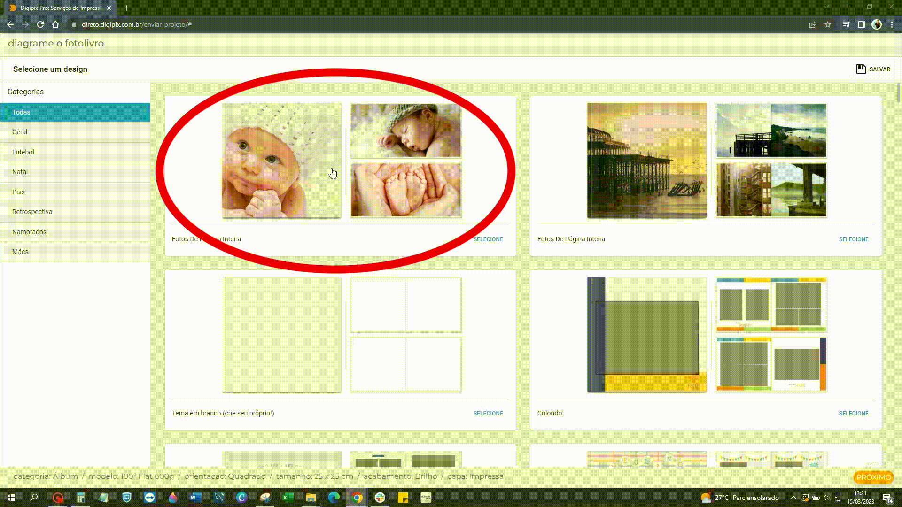
Task: Click the Colorido inner pages preview
Action: (x=771, y=334)
